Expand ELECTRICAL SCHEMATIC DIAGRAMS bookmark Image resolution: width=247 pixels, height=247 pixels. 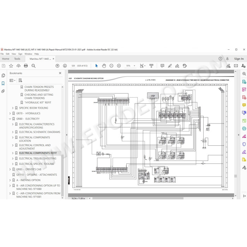tap(13, 132)
